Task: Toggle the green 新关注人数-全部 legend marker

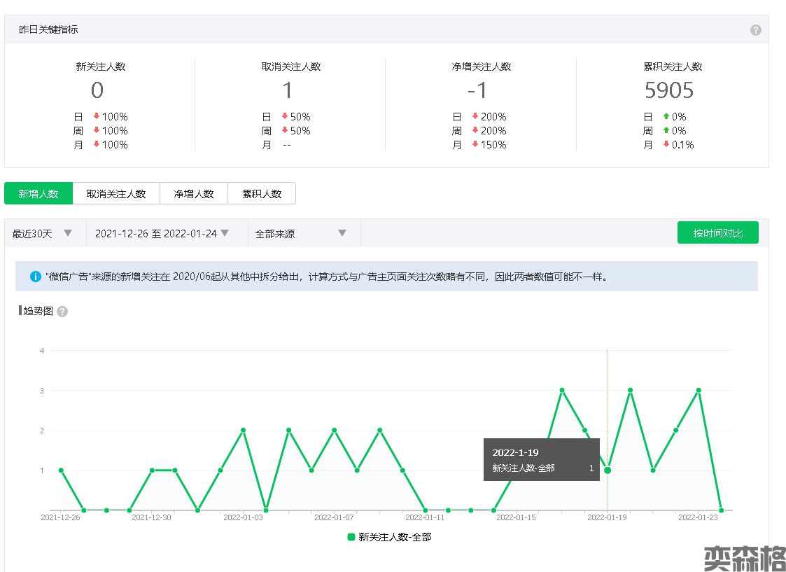Action: pos(351,537)
